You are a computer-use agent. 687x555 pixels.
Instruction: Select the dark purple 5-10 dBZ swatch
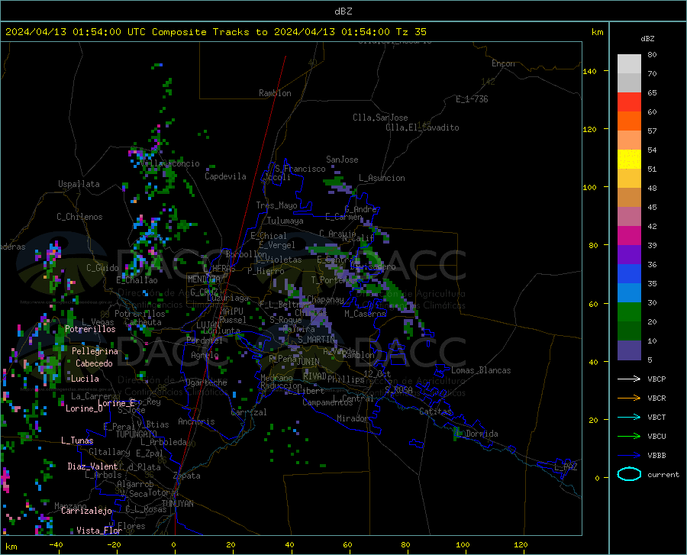[x=629, y=350]
